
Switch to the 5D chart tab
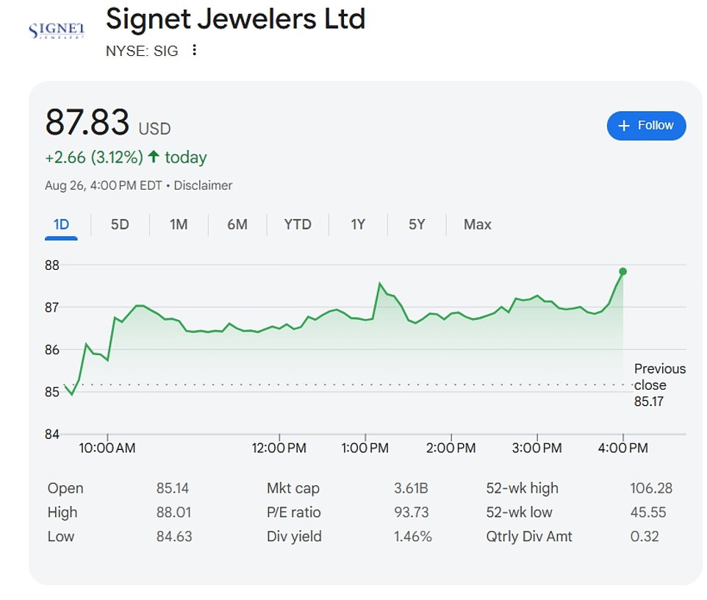pyautogui.click(x=119, y=224)
